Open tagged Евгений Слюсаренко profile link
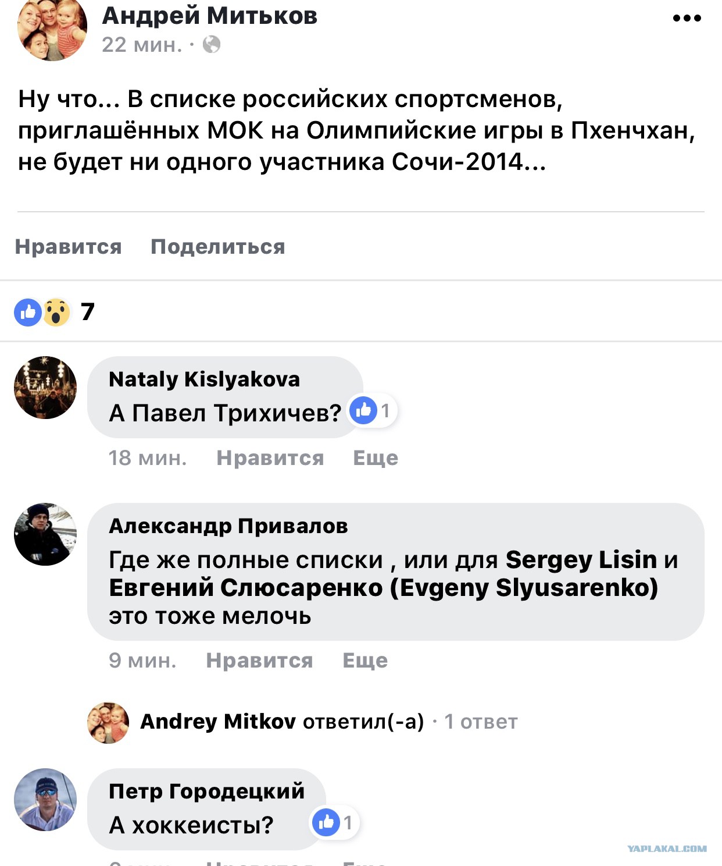Viewport: 722px width, 866px height. 384,588
